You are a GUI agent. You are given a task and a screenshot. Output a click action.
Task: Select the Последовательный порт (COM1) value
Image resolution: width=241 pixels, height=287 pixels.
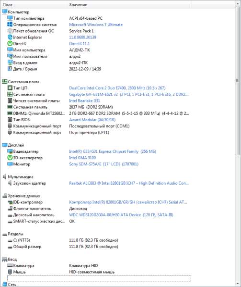coord(99,126)
